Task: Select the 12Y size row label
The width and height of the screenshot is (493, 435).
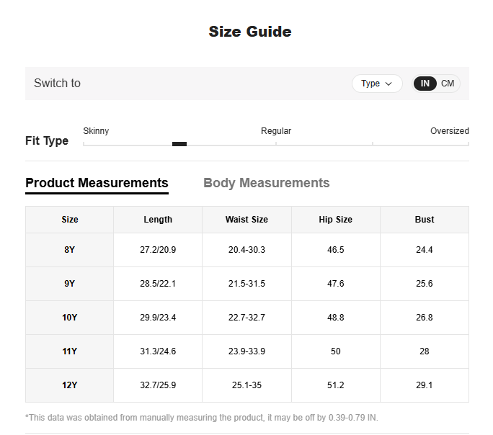Action: 69,385
